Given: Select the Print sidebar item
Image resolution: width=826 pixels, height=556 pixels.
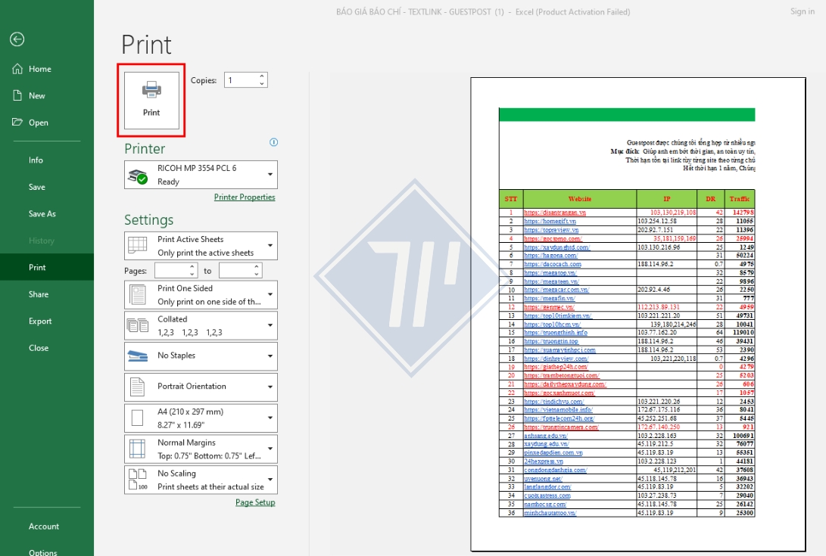Looking at the screenshot, I should pyautogui.click(x=47, y=268).
